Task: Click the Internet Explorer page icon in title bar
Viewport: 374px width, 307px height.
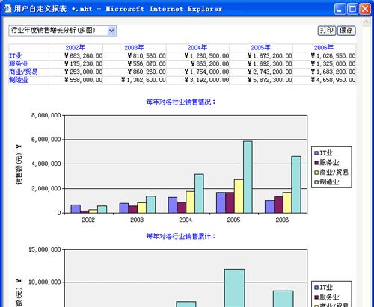Action: (x=7, y=9)
